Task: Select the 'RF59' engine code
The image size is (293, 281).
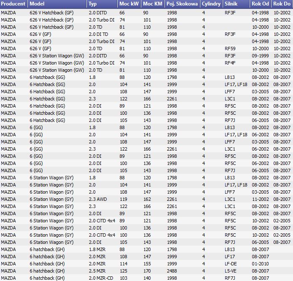Action: (x=230, y=49)
